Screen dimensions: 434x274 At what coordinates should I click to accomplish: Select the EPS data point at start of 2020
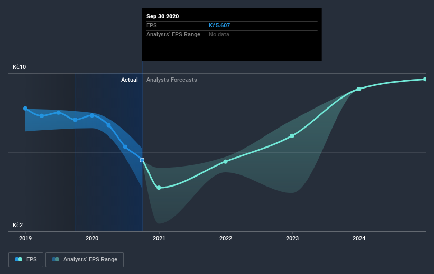92,115
